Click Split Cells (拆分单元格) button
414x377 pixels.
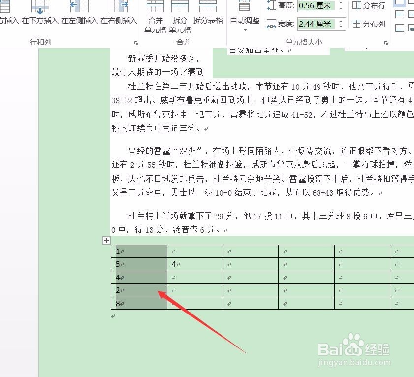click(x=180, y=16)
